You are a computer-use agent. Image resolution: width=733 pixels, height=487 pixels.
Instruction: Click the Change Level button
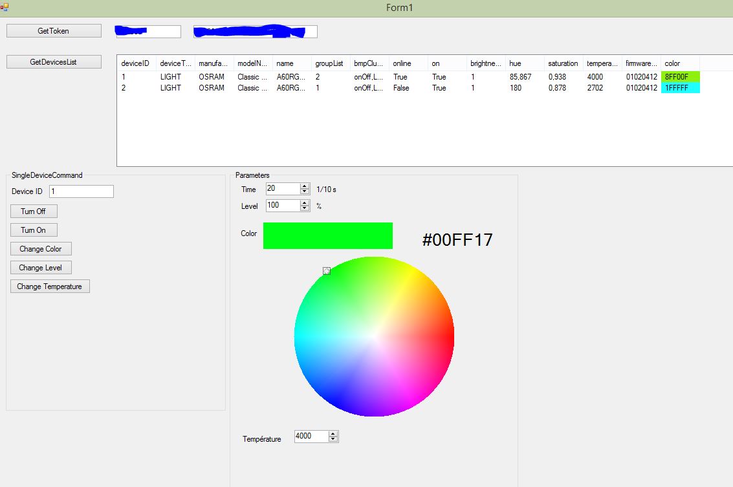point(41,268)
